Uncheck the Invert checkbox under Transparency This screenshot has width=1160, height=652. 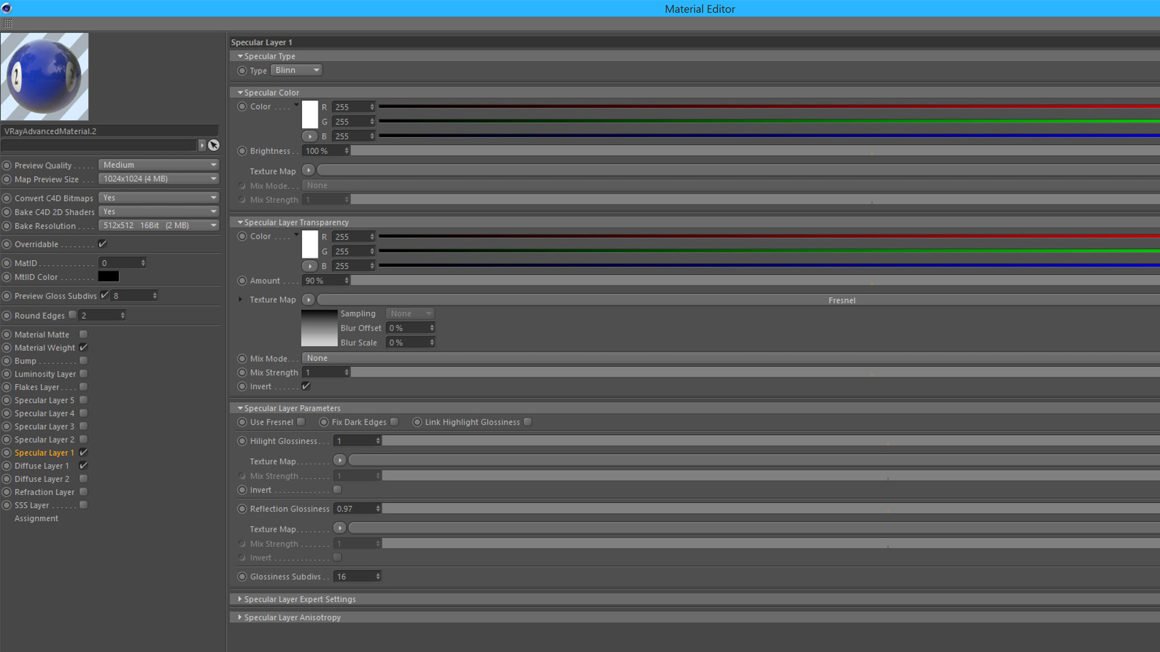pyautogui.click(x=306, y=386)
